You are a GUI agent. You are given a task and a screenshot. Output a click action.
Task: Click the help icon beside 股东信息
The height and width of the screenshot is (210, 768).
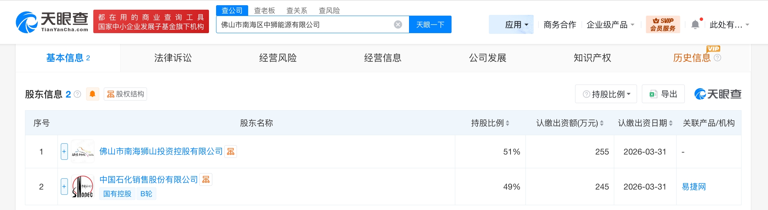78,94
